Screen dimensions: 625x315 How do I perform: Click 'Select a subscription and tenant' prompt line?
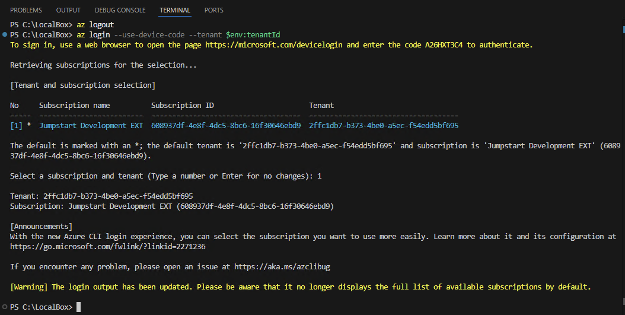tap(166, 176)
